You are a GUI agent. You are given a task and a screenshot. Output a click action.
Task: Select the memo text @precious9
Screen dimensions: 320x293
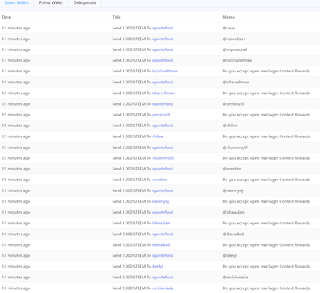point(234,103)
